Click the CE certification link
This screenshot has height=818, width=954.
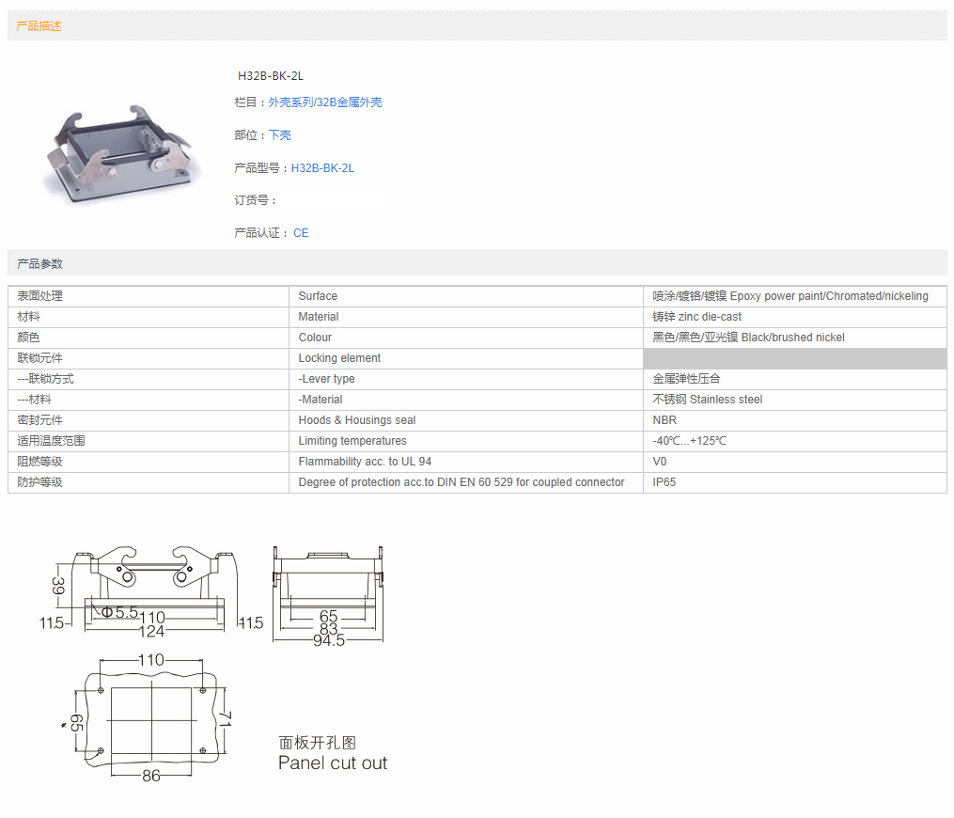pyautogui.click(x=301, y=233)
